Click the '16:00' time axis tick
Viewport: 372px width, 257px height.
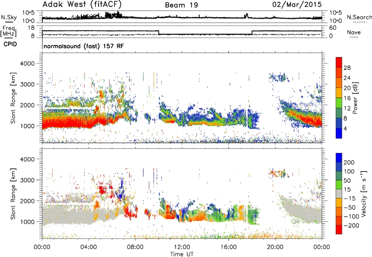[x=228, y=247]
